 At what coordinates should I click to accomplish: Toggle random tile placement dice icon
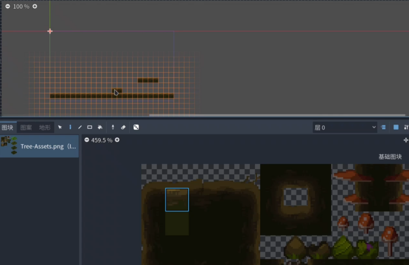(x=136, y=127)
